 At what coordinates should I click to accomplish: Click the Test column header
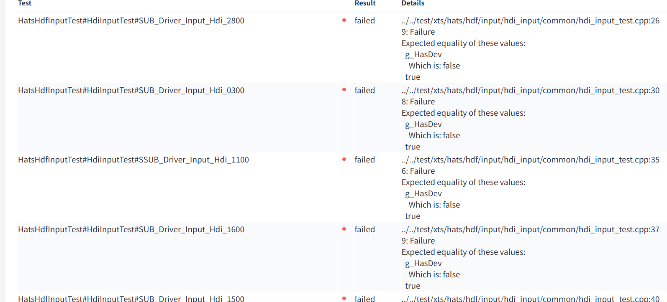coord(25,3)
